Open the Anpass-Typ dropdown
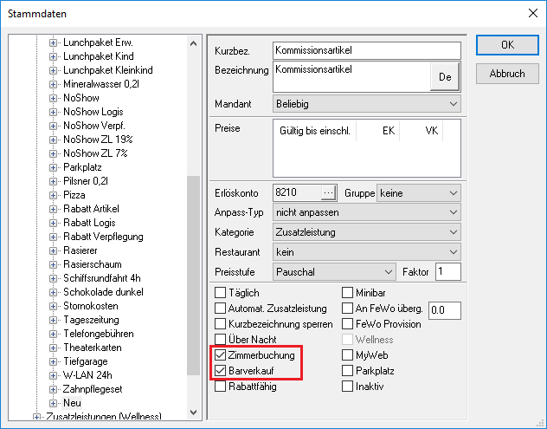The image size is (547, 429). tap(367, 212)
